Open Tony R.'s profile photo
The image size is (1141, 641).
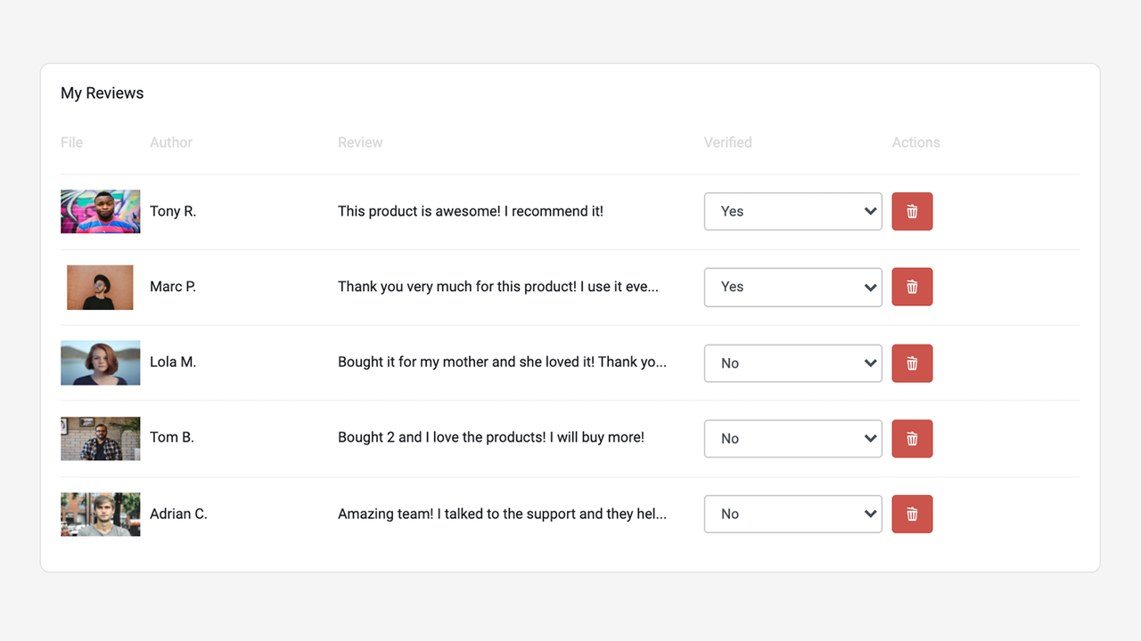coord(100,211)
